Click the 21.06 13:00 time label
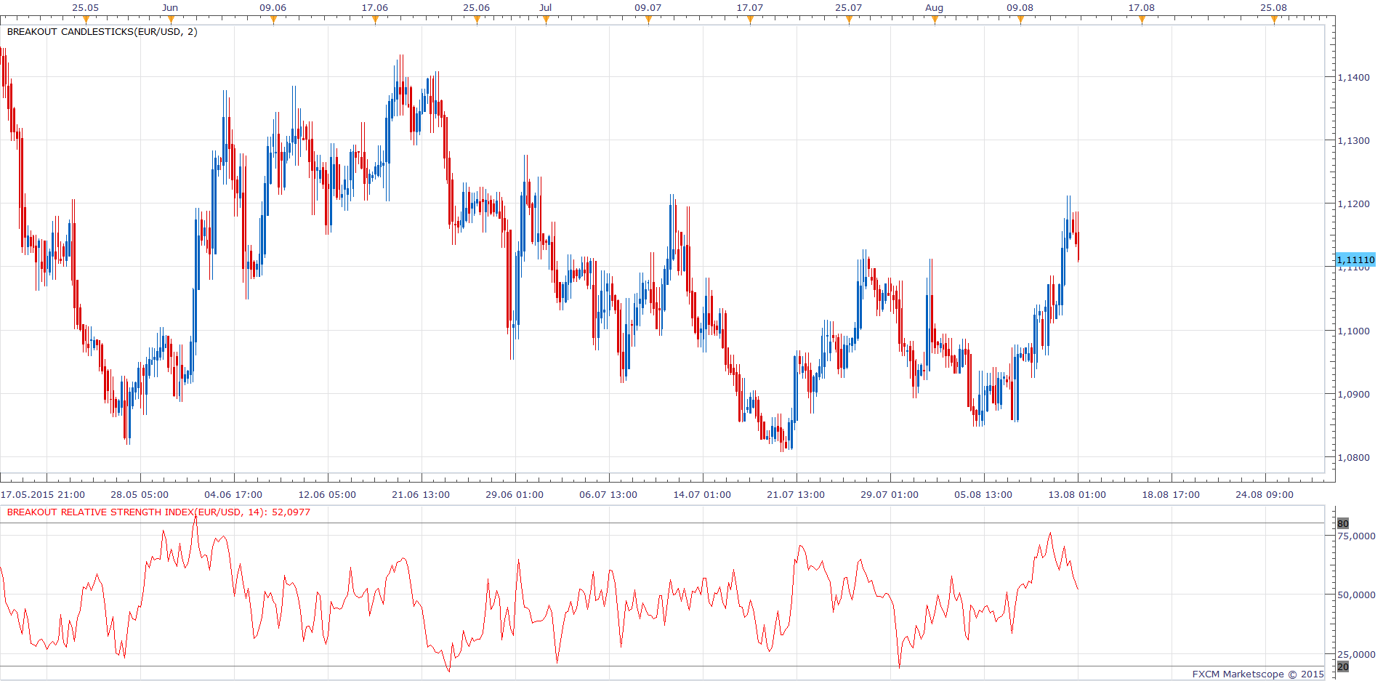1383x681 pixels. (421, 494)
